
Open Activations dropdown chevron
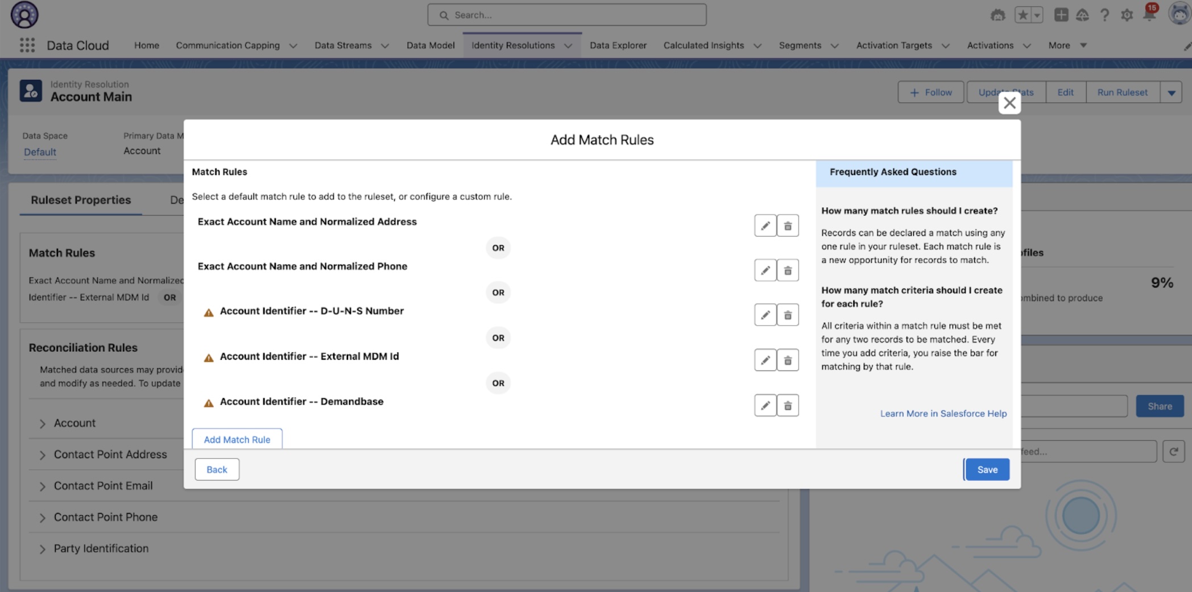coord(1027,46)
